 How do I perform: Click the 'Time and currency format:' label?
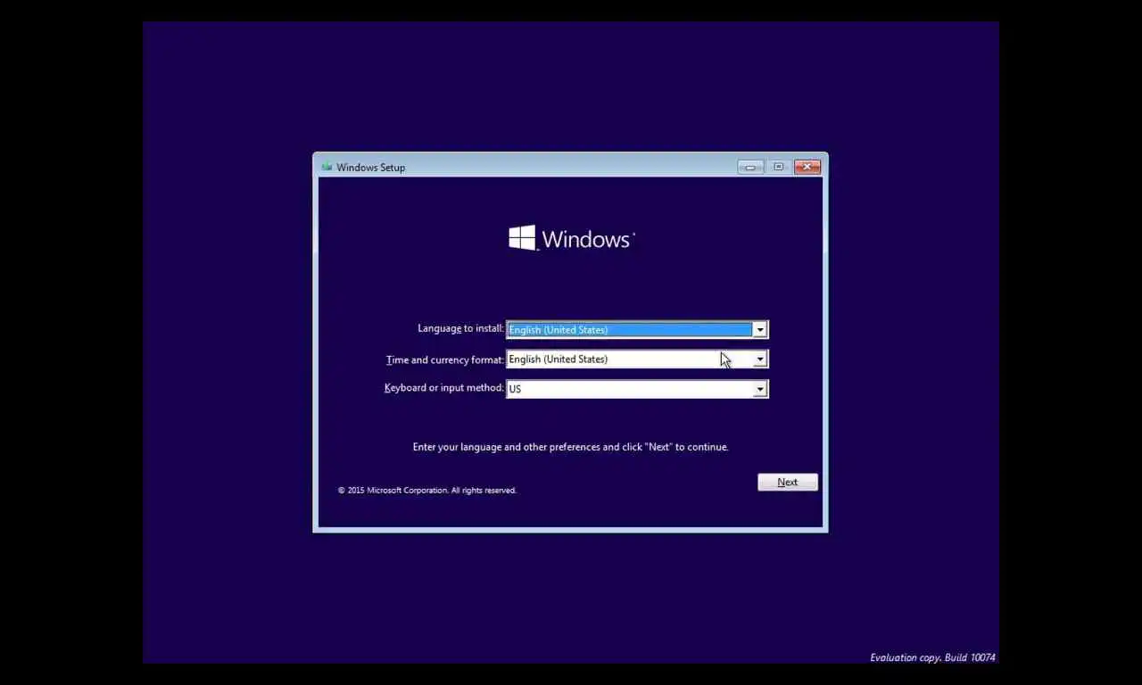(444, 360)
